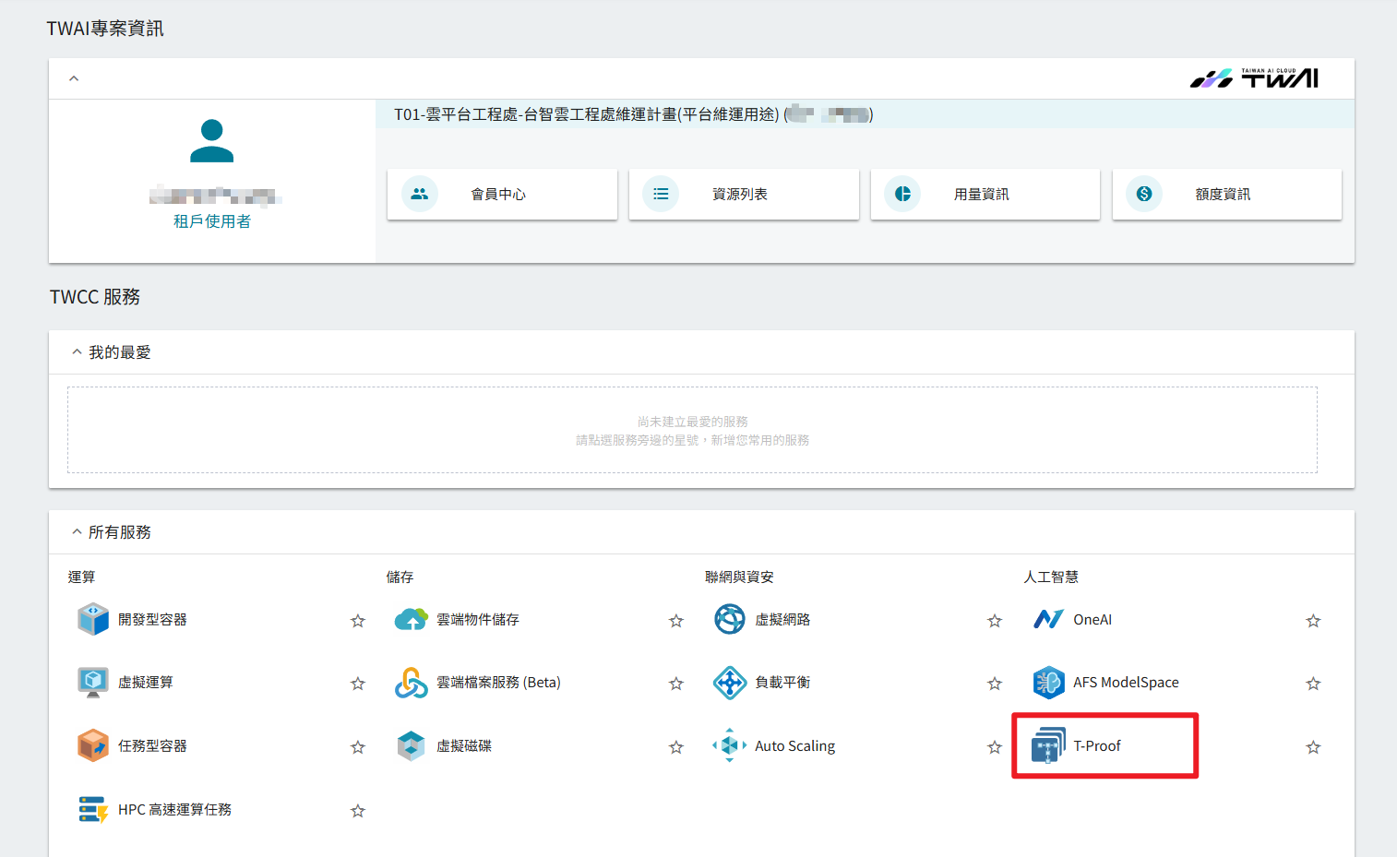Favorite 任務型容器 with its star

358,747
